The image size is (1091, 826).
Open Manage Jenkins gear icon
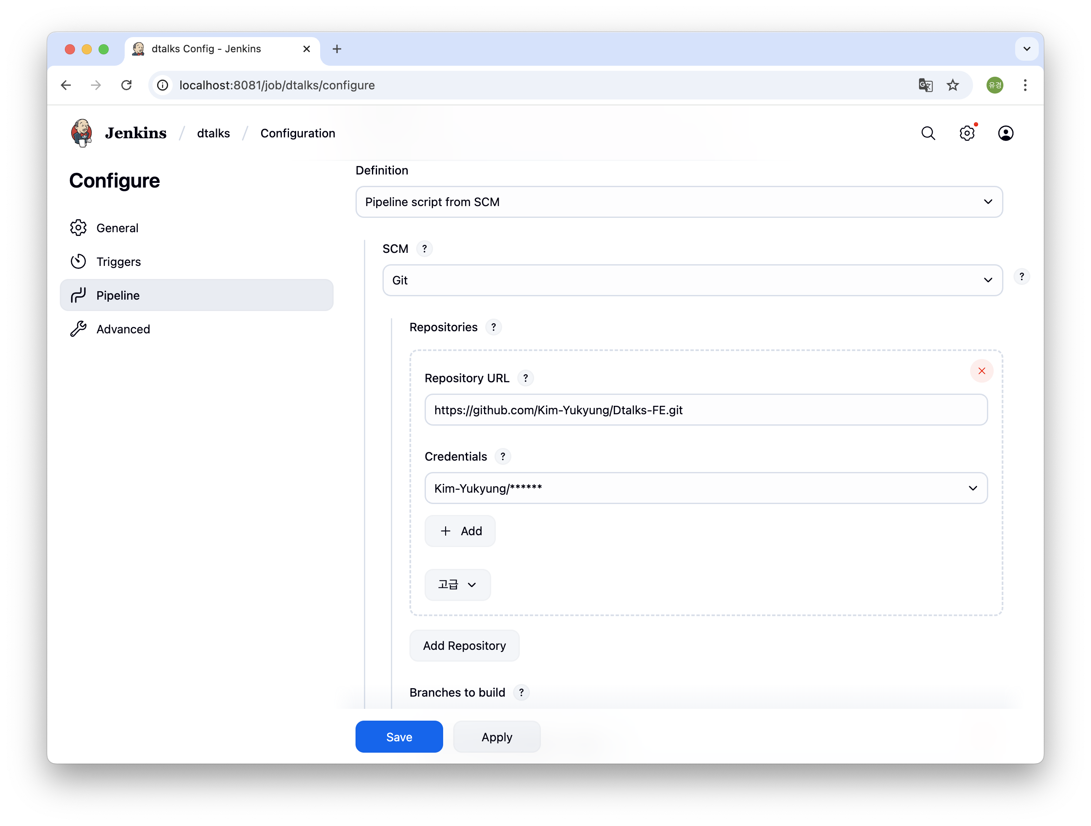[967, 133]
